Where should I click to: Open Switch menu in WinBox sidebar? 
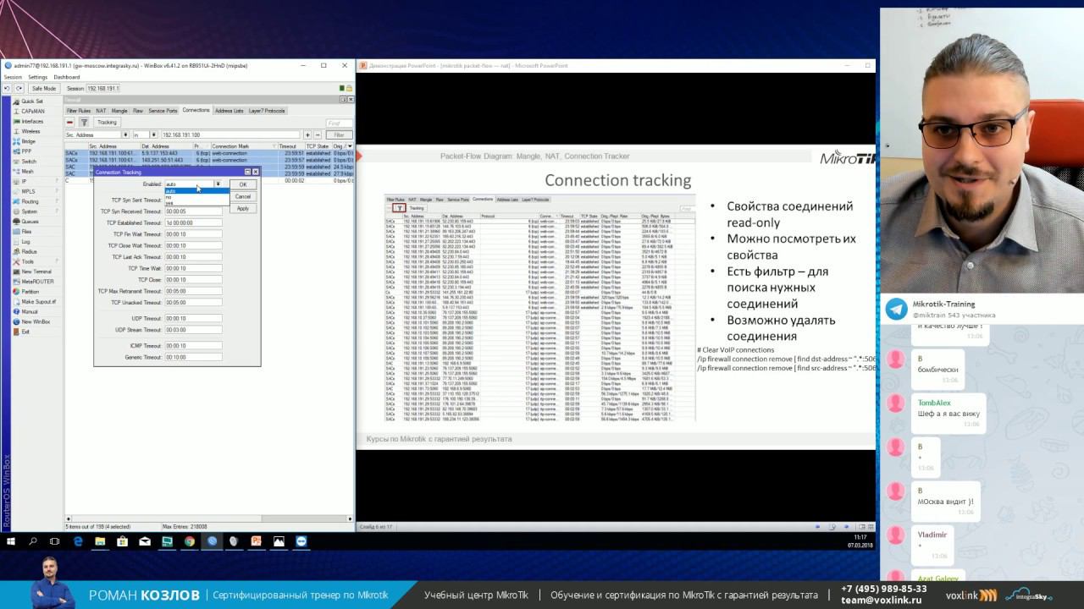click(x=28, y=161)
